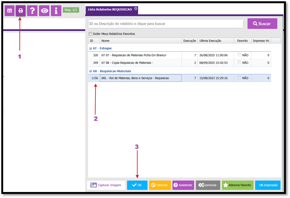The height and width of the screenshot is (198, 290).
Task: Toggle Favorito checkbox for report 1156
Action: point(240,78)
